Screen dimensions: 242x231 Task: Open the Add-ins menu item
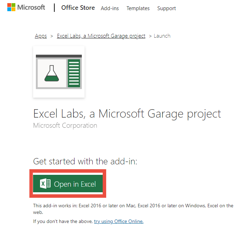click(x=110, y=8)
